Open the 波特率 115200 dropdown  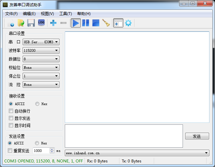[41, 50]
